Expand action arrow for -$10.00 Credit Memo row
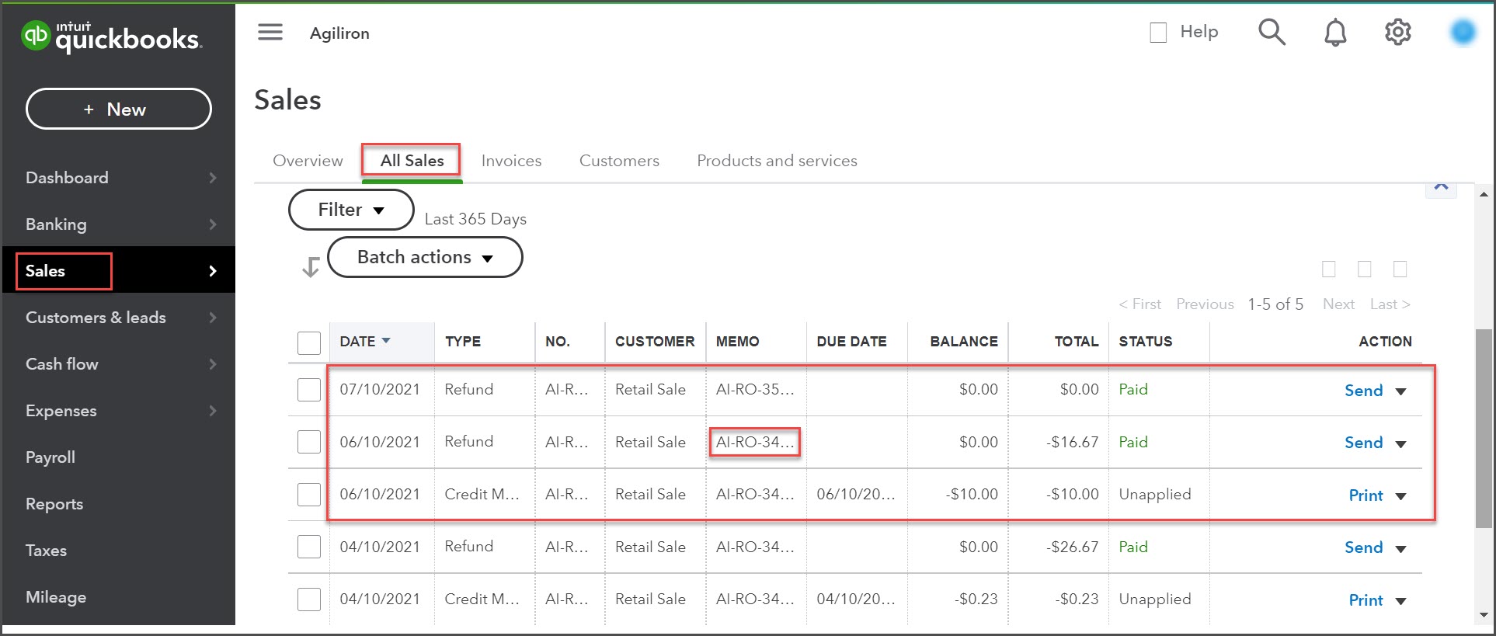Screen dimensions: 1496x636 tap(1400, 496)
